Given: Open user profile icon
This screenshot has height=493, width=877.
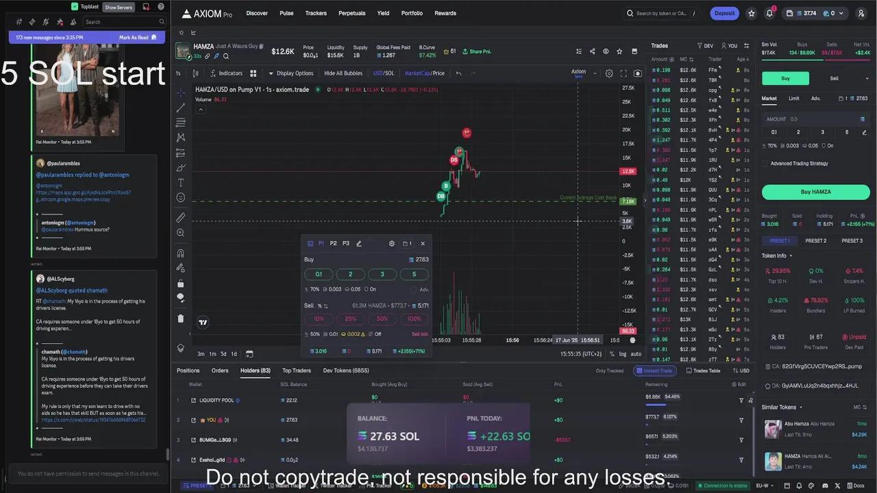Looking at the screenshot, I should click(x=861, y=13).
